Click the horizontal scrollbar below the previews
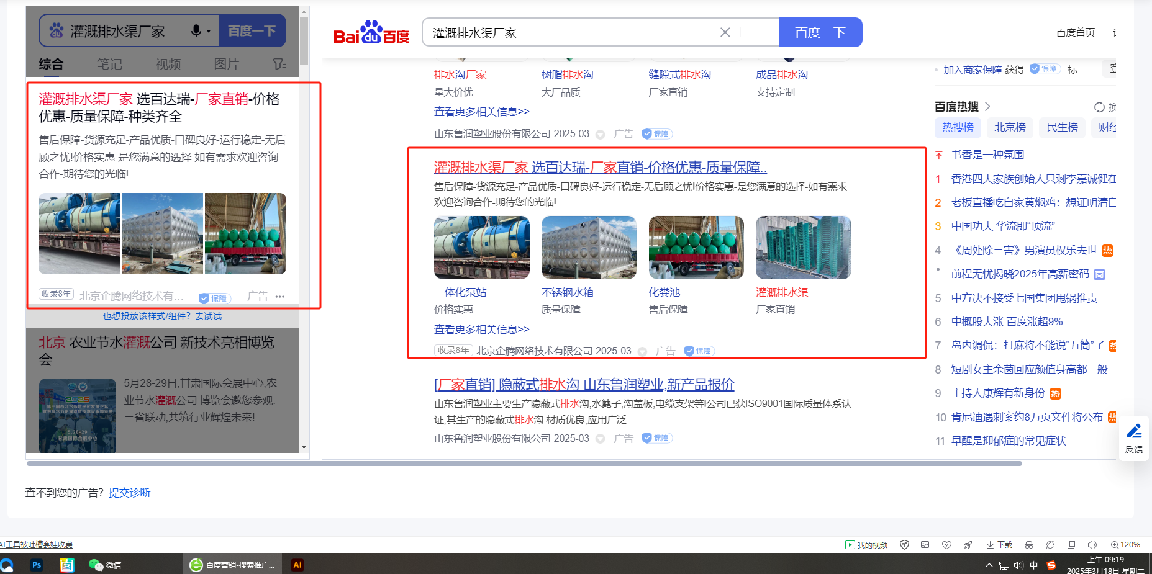Image resolution: width=1152 pixels, height=574 pixels. click(x=524, y=463)
